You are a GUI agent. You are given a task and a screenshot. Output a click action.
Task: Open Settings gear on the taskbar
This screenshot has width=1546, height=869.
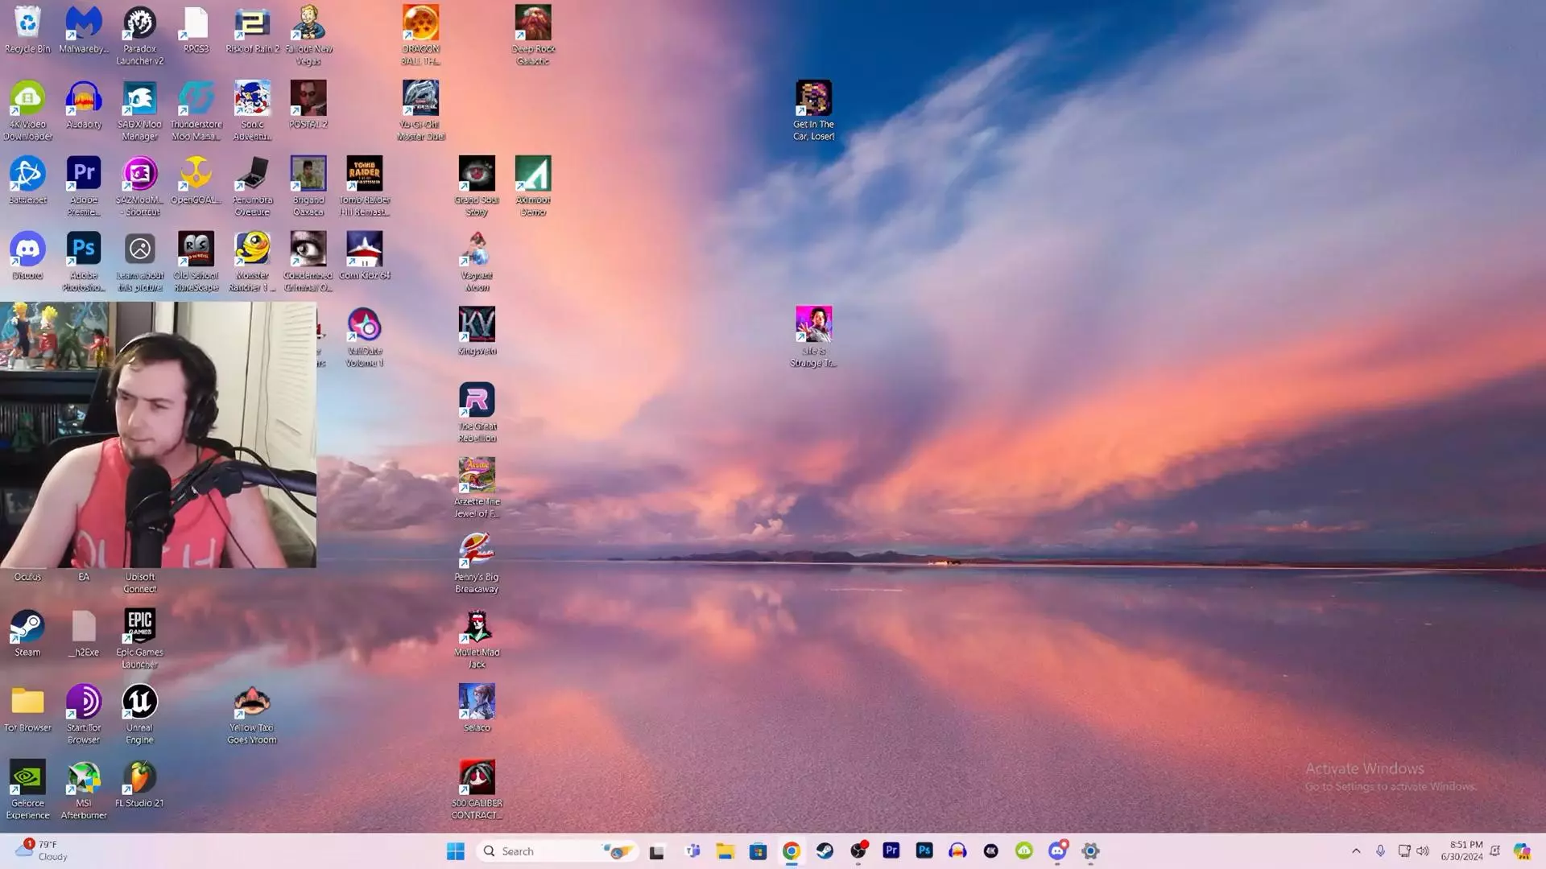(x=1090, y=851)
